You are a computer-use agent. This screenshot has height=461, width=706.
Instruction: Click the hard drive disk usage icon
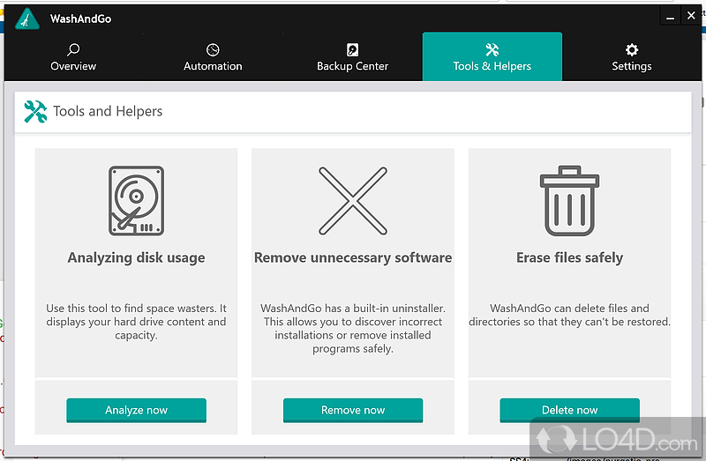click(x=136, y=201)
